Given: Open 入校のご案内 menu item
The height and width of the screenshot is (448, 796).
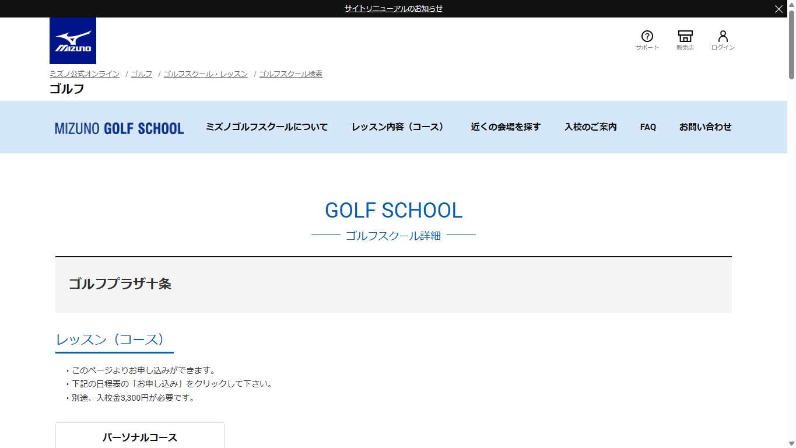Looking at the screenshot, I should [x=591, y=127].
